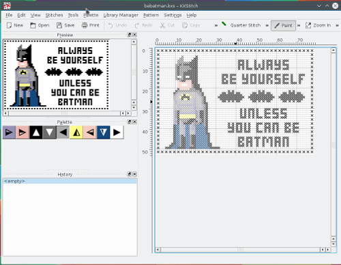
Task: Select the <empty> history entry
Action: (70, 181)
